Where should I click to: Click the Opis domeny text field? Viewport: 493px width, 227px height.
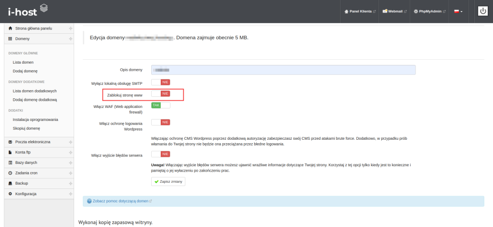click(283, 70)
